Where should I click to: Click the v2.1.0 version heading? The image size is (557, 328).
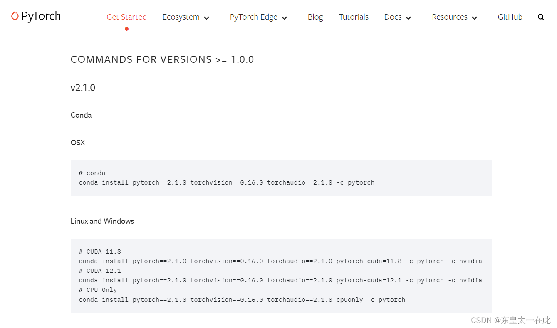pyautogui.click(x=83, y=88)
